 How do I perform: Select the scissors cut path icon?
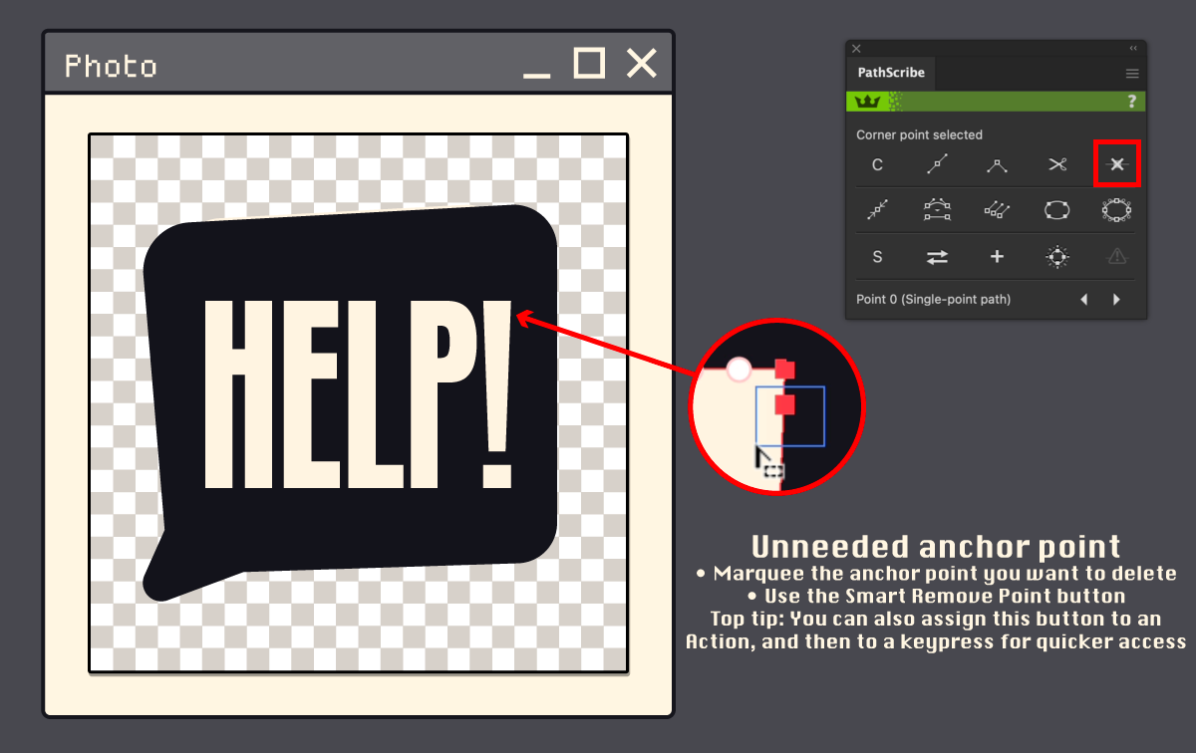click(1057, 164)
